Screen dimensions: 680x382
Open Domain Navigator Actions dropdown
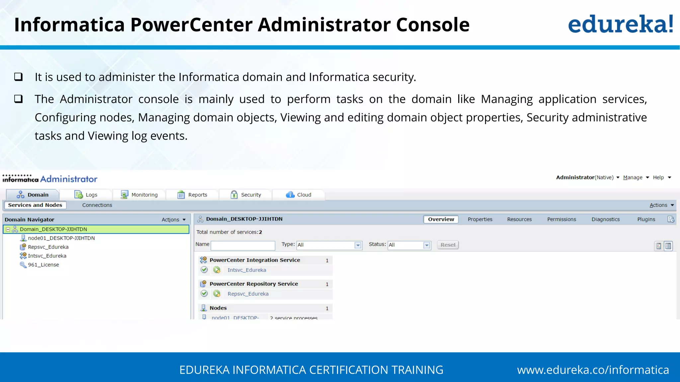[174, 220]
